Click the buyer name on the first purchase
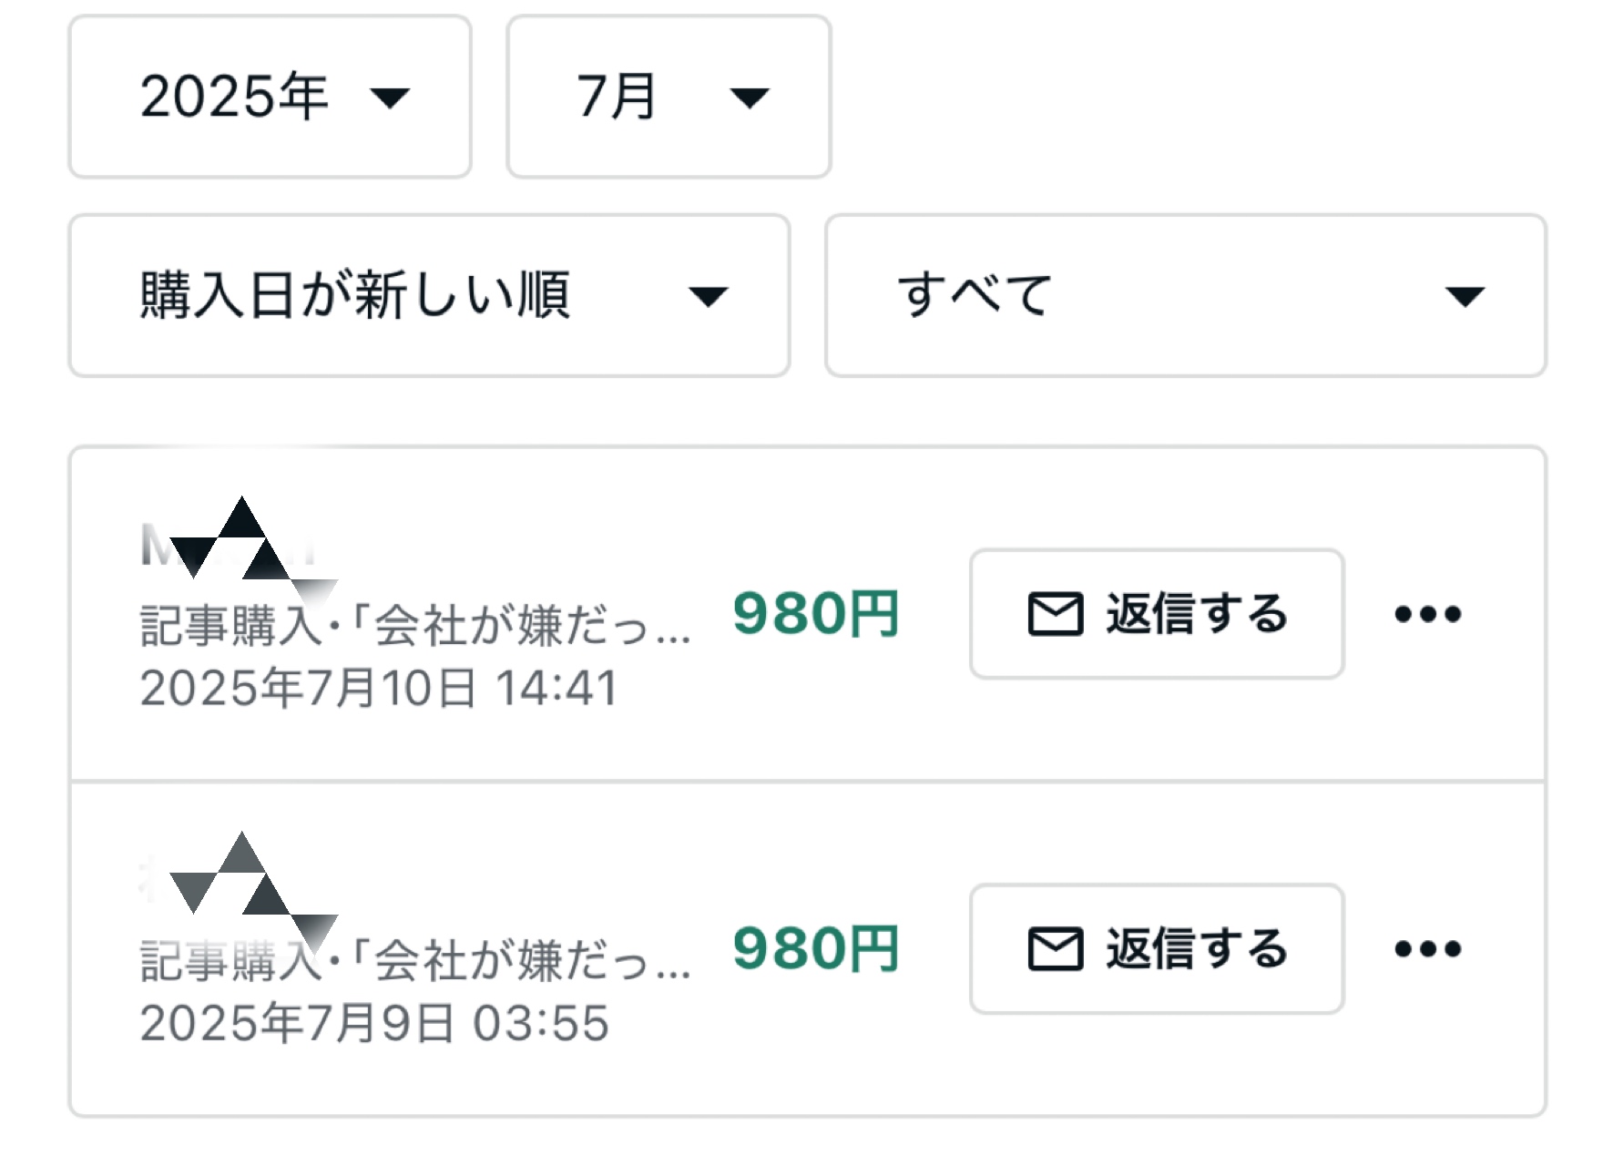This screenshot has width=1613, height=1166. click(x=230, y=544)
